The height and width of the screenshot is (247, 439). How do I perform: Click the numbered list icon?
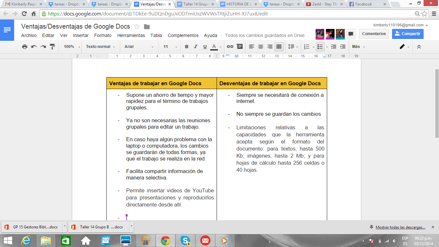click(x=307, y=47)
